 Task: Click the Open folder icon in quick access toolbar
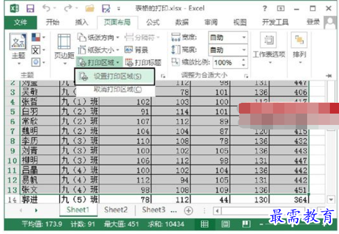coord(90,9)
